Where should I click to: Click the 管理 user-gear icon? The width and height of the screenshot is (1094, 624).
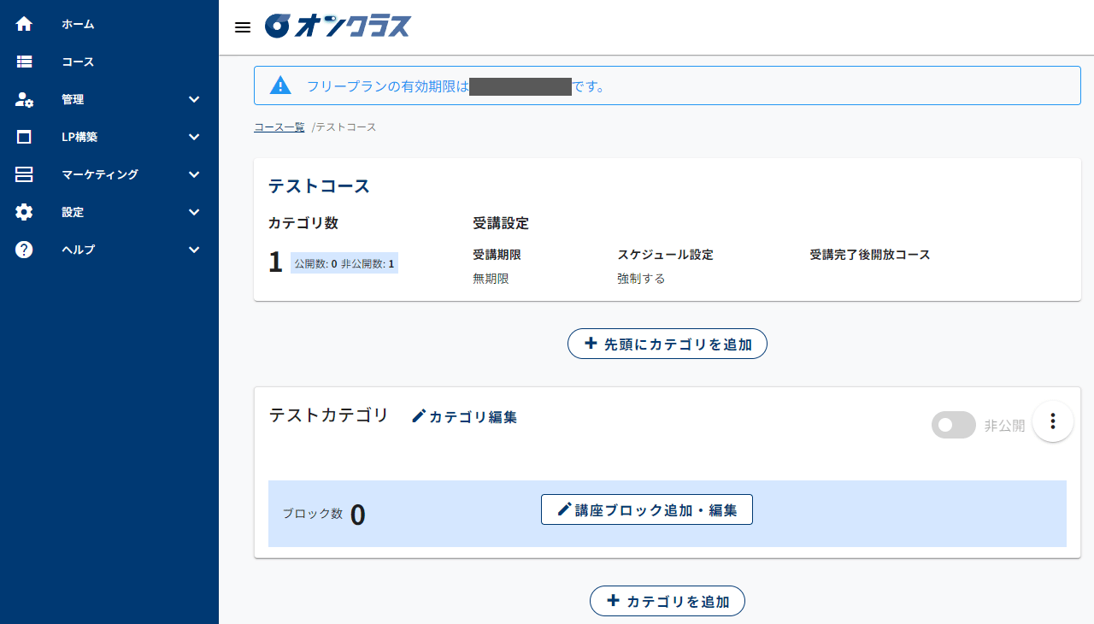[x=24, y=99]
